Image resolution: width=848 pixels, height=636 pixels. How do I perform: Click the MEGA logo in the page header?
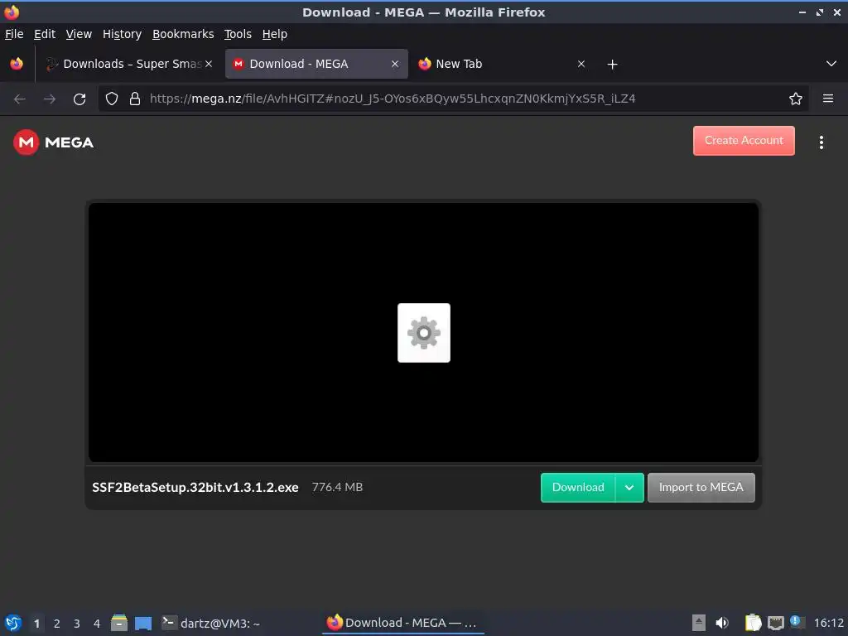[x=54, y=142]
